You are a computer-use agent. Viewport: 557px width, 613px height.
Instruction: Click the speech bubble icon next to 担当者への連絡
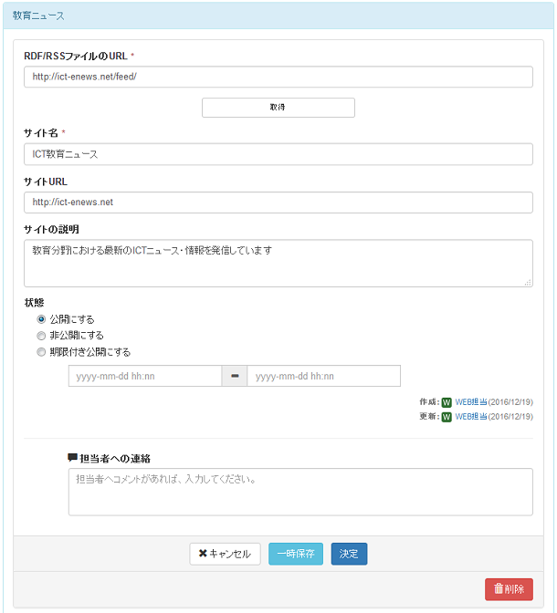click(x=72, y=458)
